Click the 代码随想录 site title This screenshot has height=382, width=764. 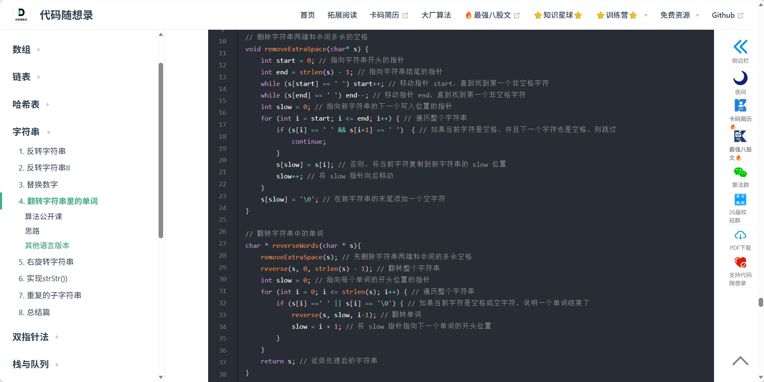click(66, 15)
